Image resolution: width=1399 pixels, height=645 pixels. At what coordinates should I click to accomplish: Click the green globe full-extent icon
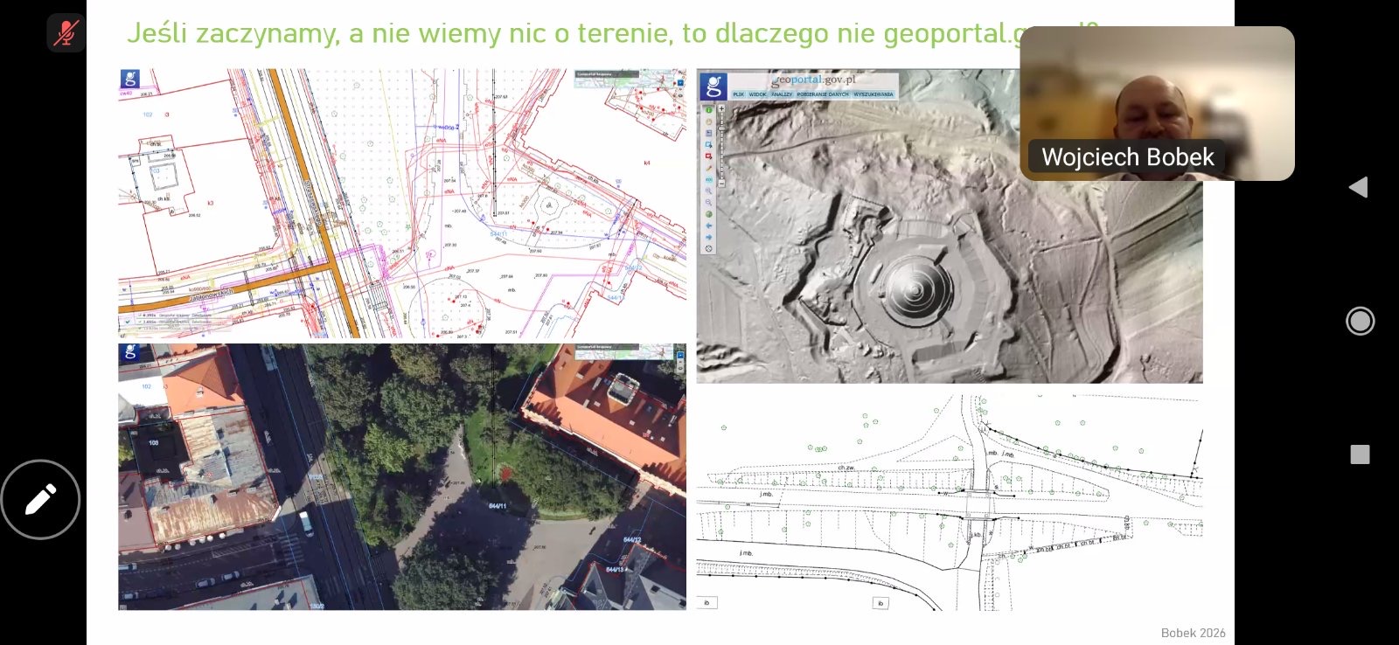[708, 214]
